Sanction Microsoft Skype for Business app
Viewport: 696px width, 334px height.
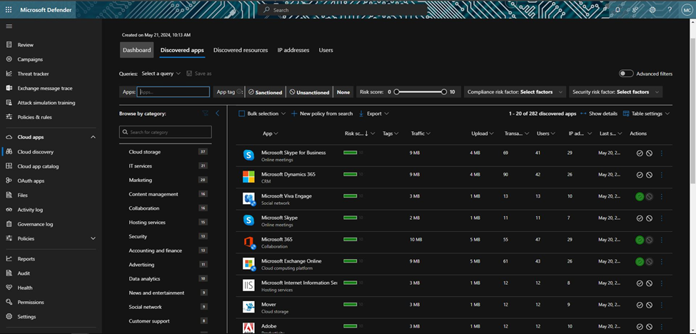point(640,153)
